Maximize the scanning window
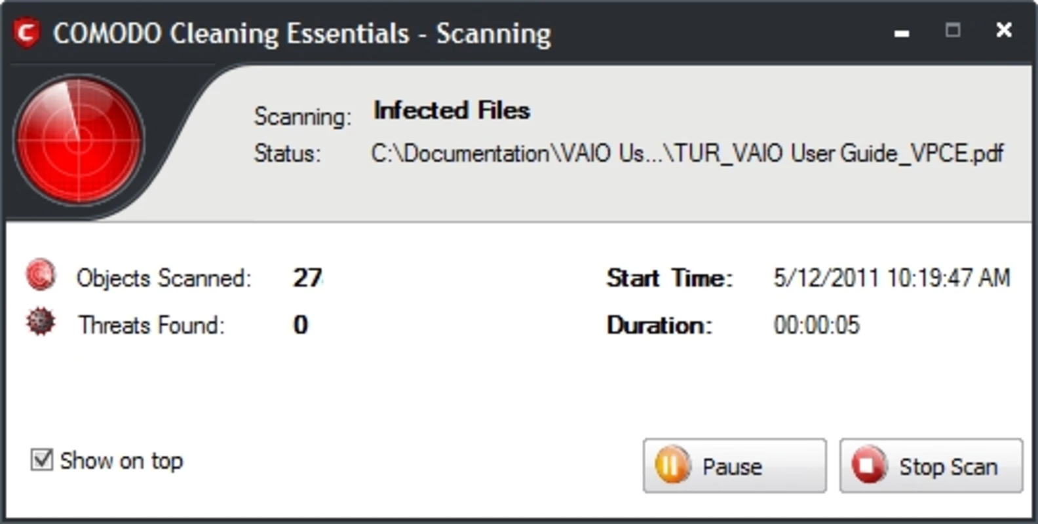The width and height of the screenshot is (1038, 524). pyautogui.click(x=953, y=30)
